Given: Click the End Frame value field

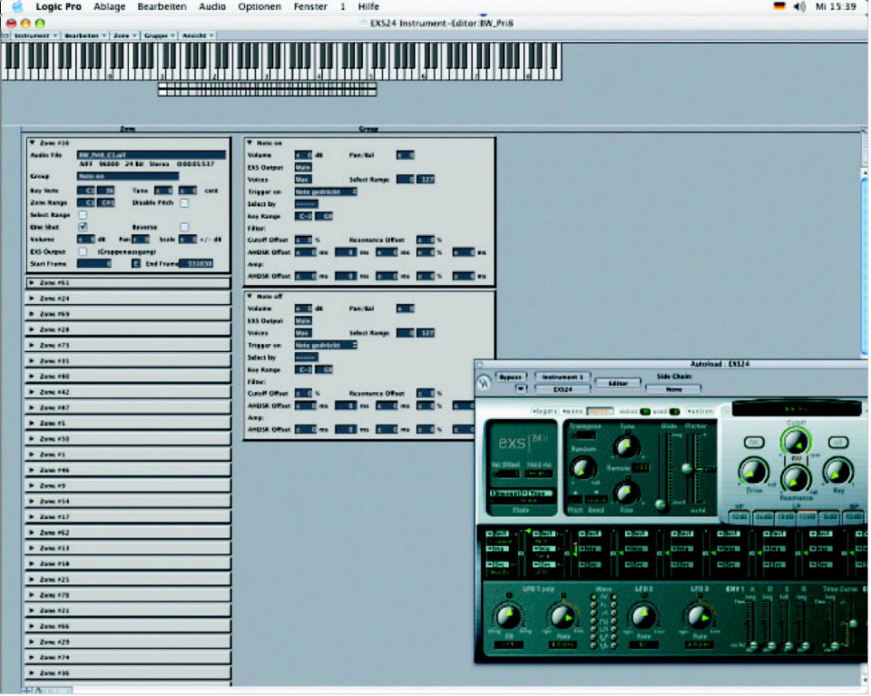Looking at the screenshot, I should (196, 263).
